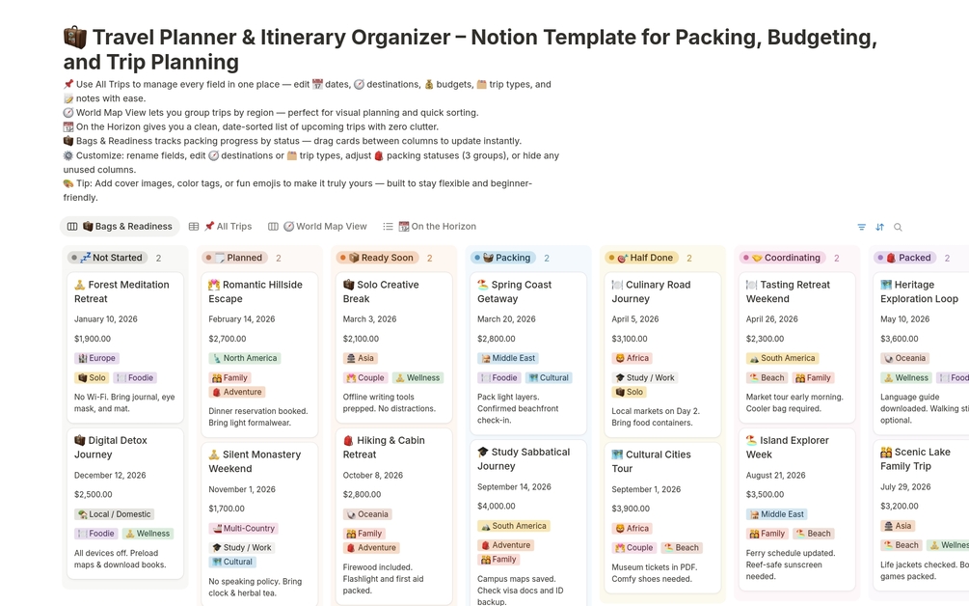
Task: Click the table icon beside All Trips
Action: click(194, 227)
